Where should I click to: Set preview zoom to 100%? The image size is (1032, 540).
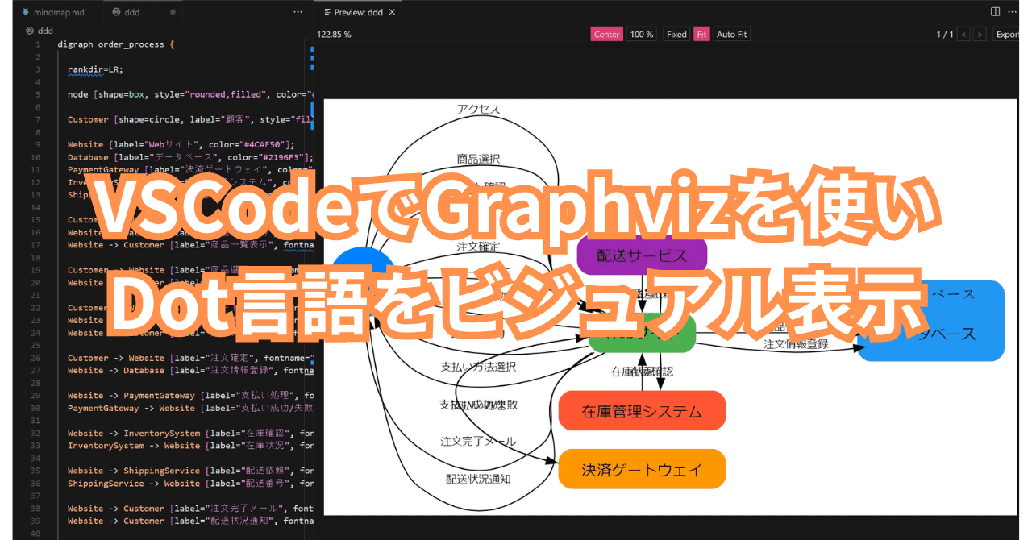click(x=641, y=34)
